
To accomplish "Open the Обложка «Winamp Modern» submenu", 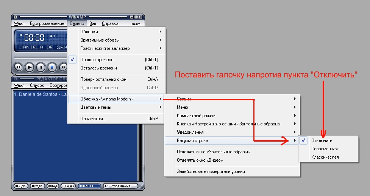I will (x=116, y=99).
